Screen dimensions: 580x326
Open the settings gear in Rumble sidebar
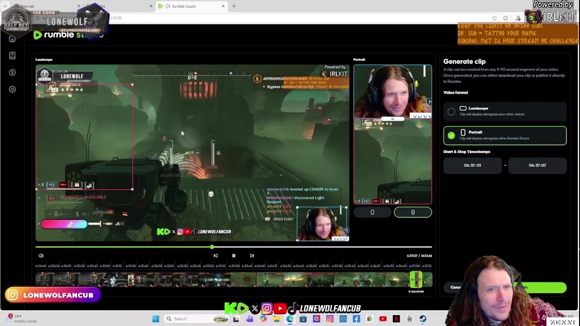click(x=12, y=89)
